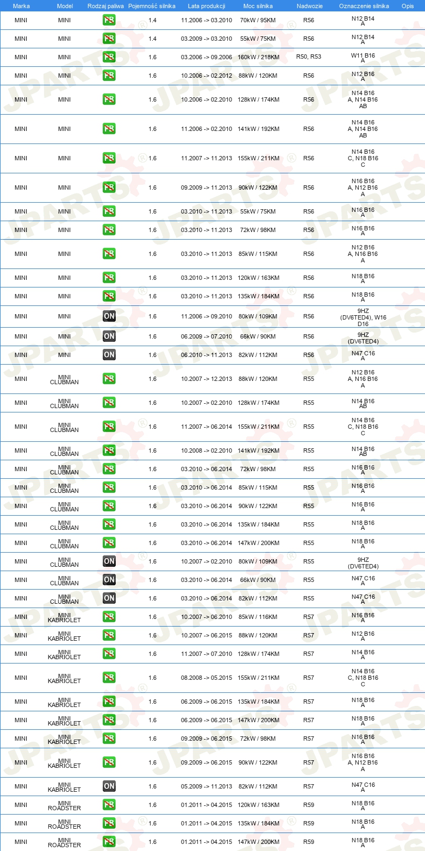This screenshot has width=425, height=851.
Task: Click the petrol icon in the Clubman 90kW / 122KM row
Action: (109, 506)
